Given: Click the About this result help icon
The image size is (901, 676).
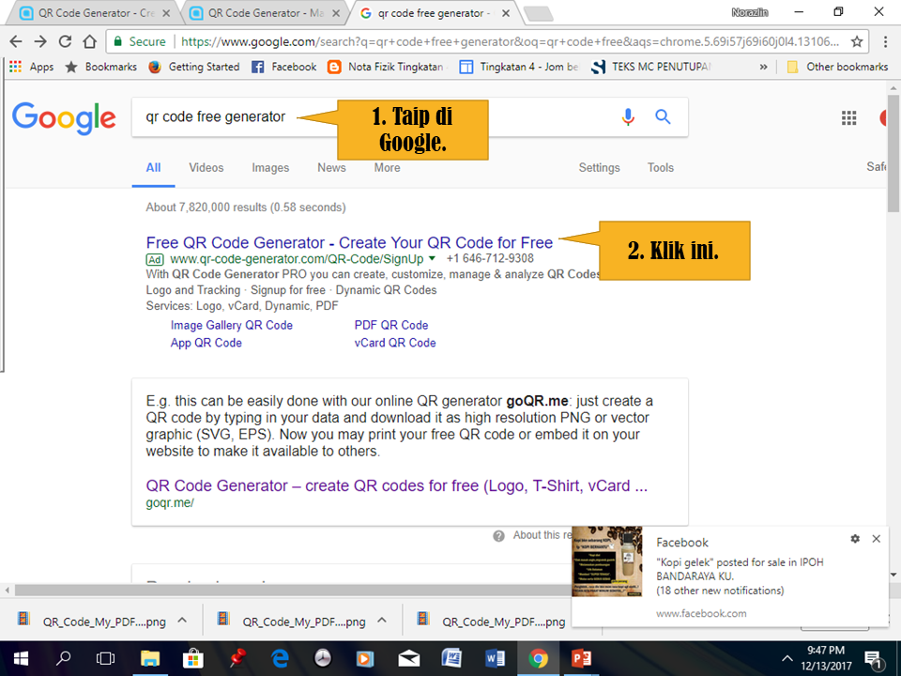Looking at the screenshot, I should [x=498, y=536].
